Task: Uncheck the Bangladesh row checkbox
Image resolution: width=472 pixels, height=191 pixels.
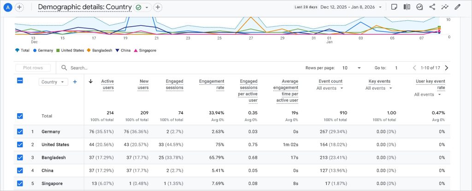Action: tap(20, 157)
